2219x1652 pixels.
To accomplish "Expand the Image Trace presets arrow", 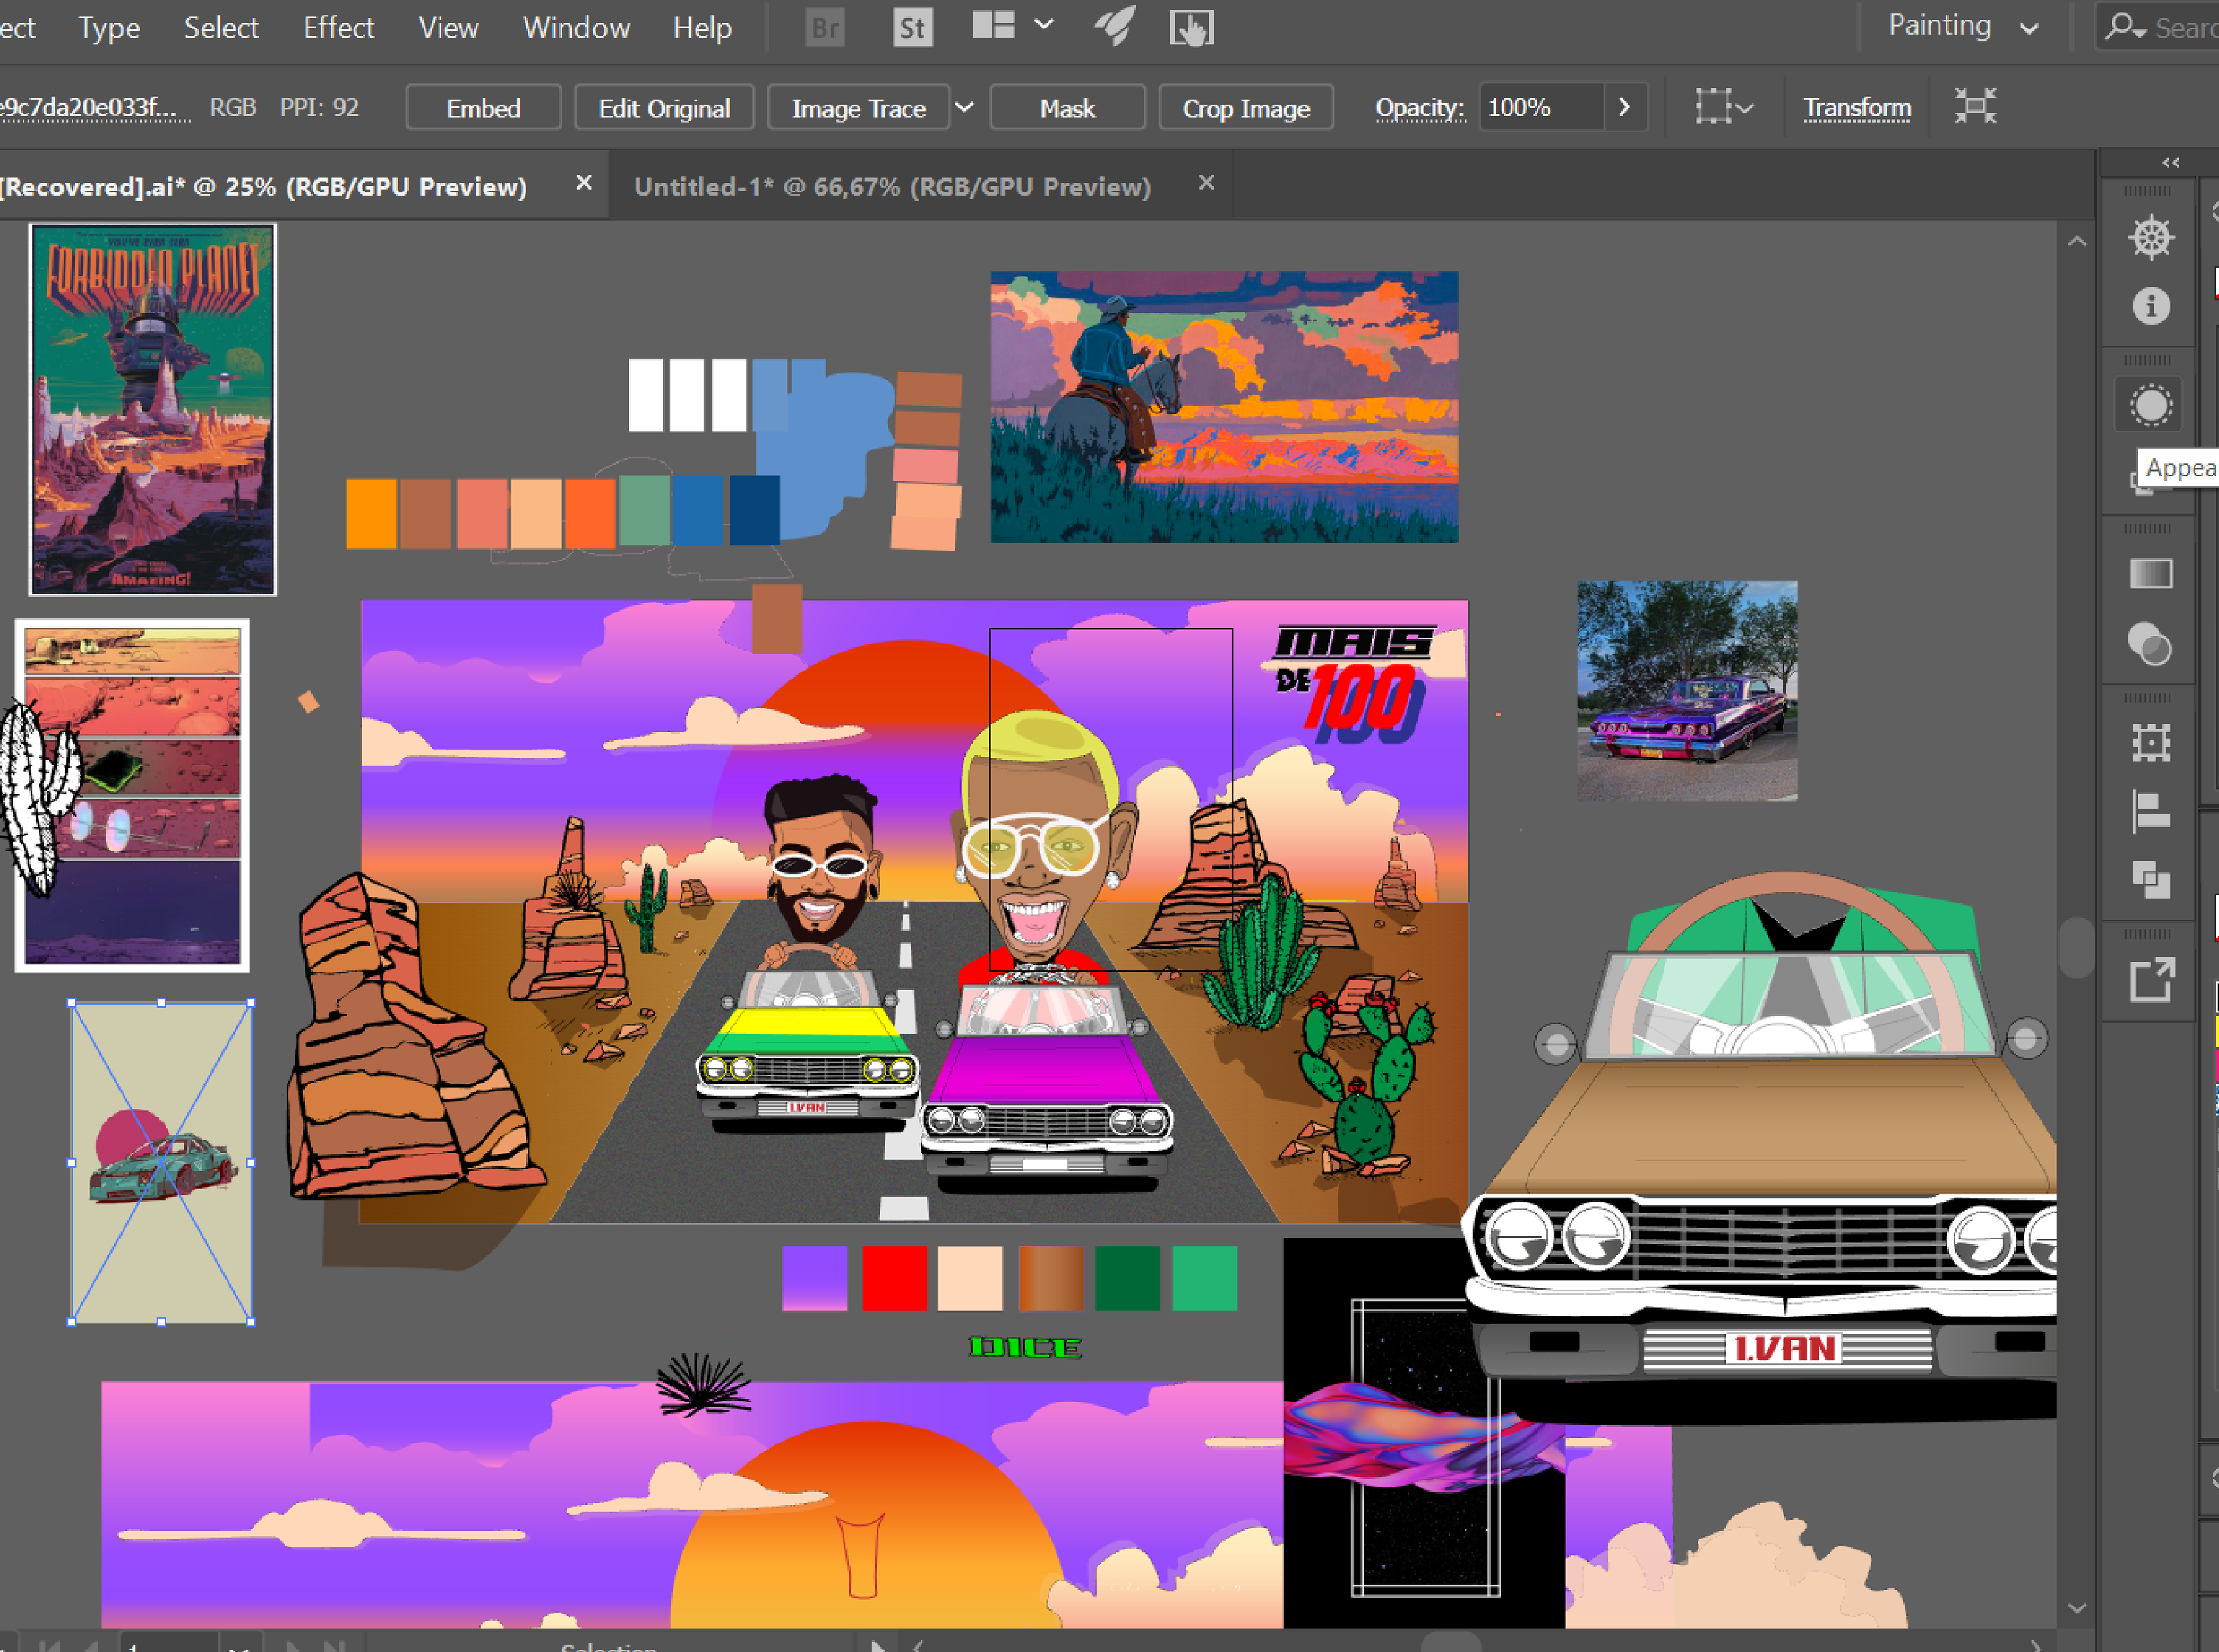I will click(x=963, y=107).
